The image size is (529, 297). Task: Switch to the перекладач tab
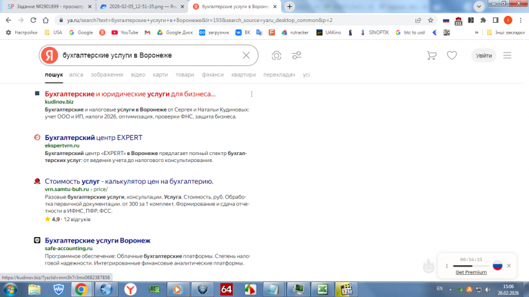click(x=279, y=74)
